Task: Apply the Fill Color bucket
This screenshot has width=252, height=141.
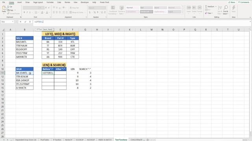Action: click(42, 12)
